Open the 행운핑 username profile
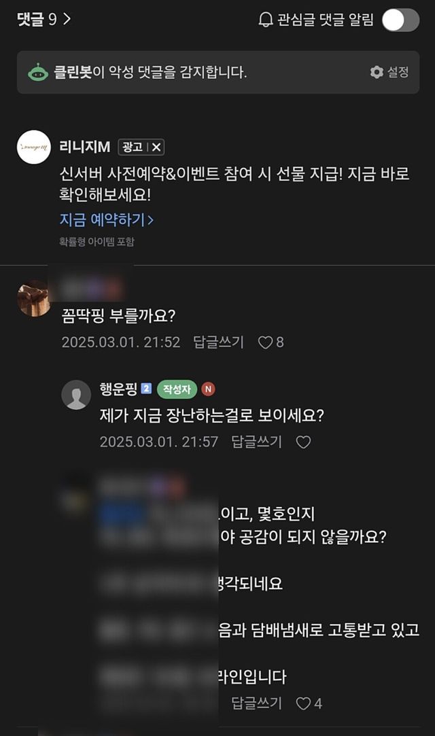The image size is (435, 736). point(118,389)
